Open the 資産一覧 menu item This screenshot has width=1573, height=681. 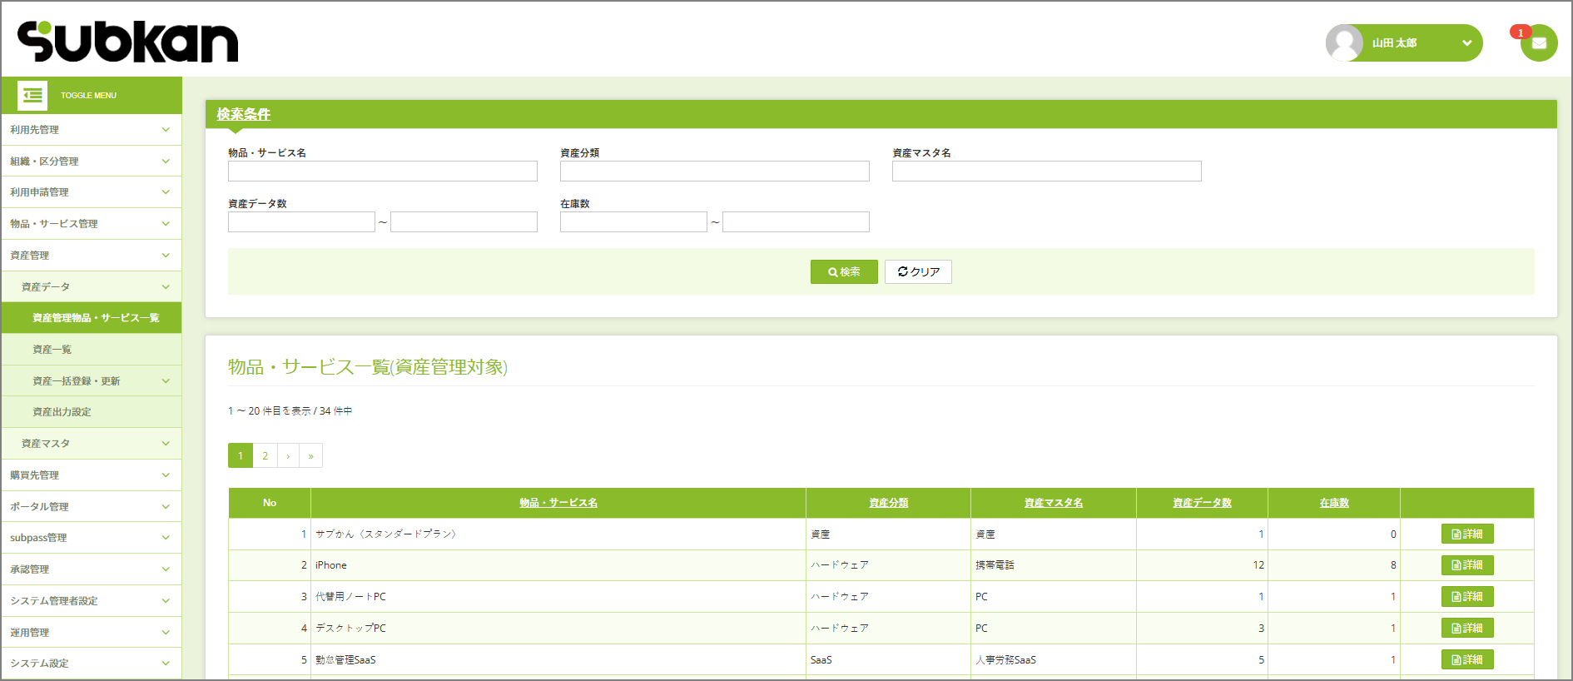(92, 350)
